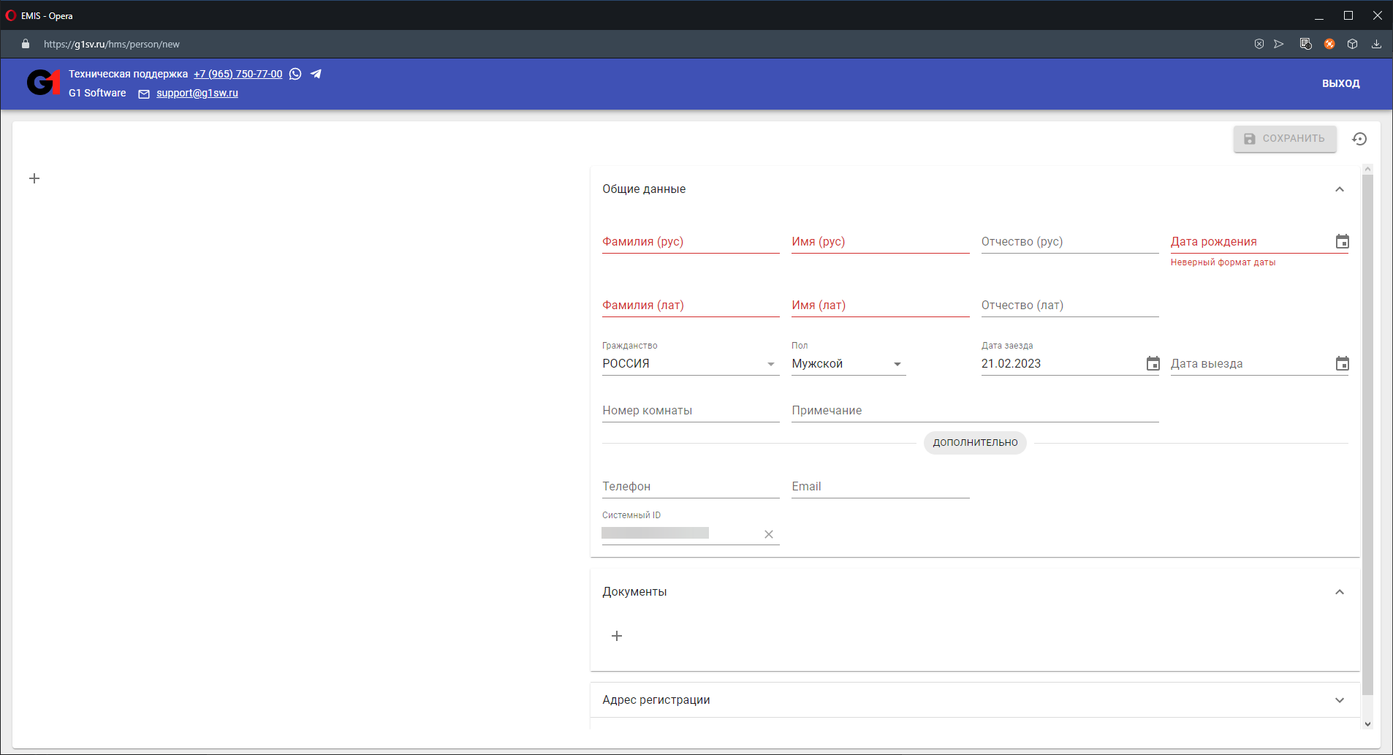Click the orange extension icon
The height and width of the screenshot is (755, 1393).
pos(1329,44)
